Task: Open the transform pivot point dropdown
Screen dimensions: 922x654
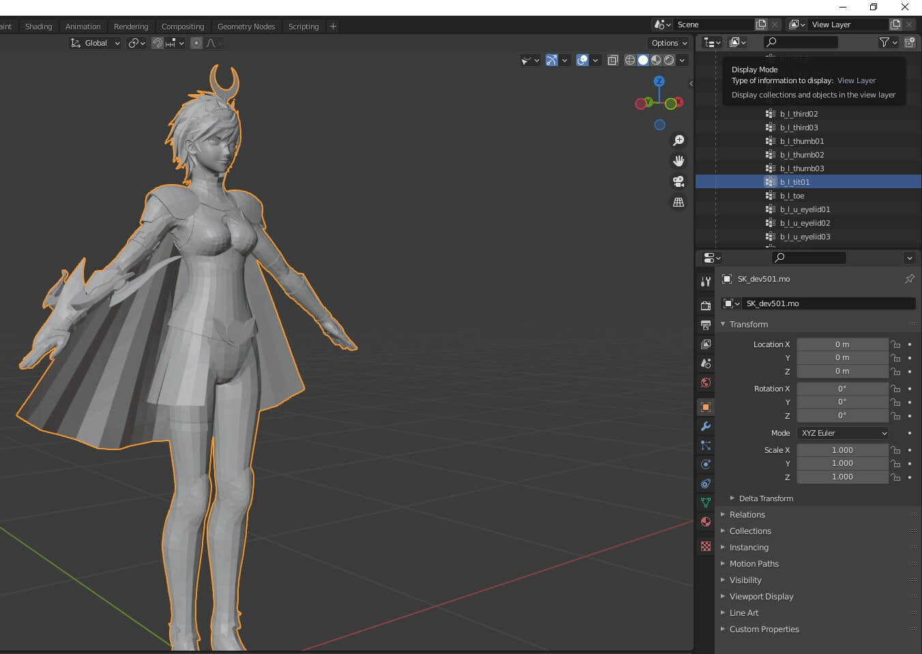Action: [136, 43]
